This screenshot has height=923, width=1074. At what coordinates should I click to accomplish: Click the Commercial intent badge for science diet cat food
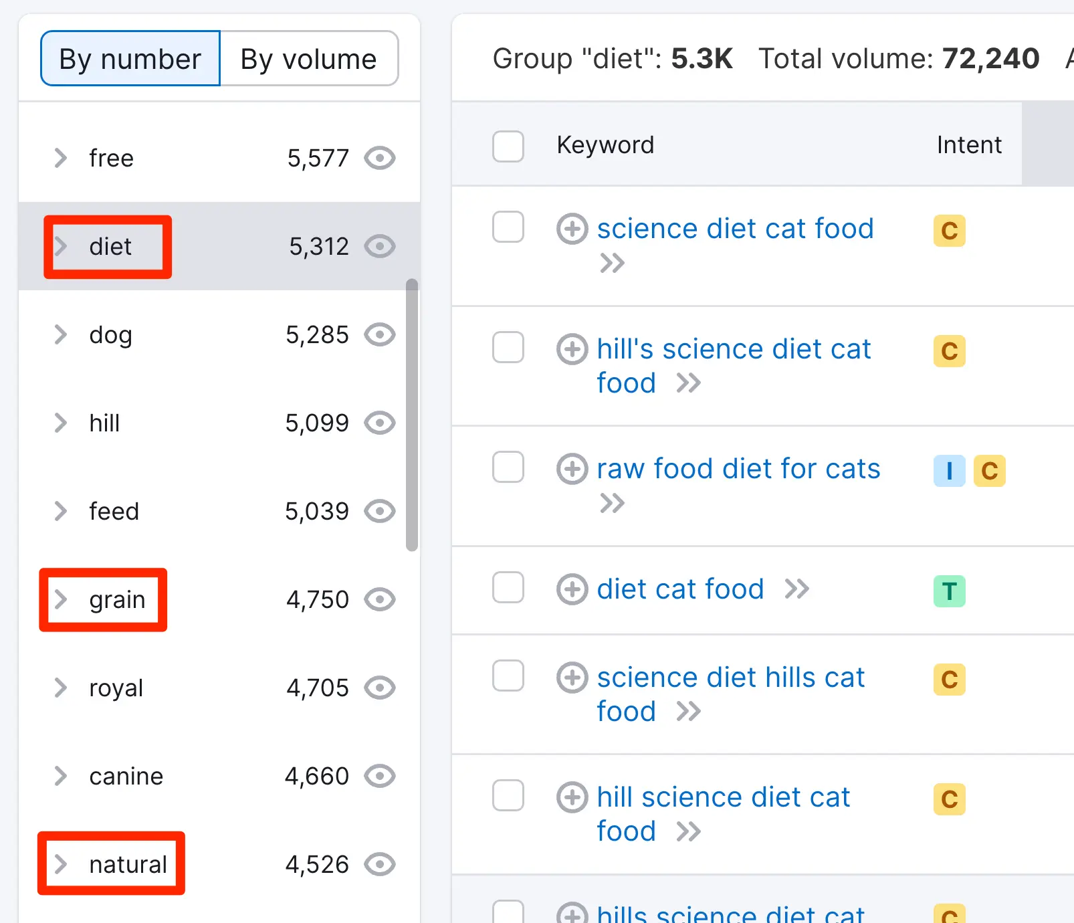point(949,231)
